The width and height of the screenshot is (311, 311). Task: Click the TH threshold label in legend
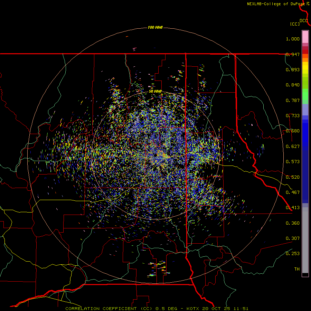click(297, 269)
